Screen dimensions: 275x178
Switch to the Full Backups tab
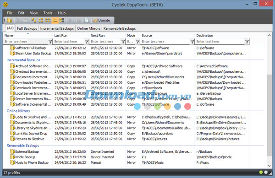pos(27,28)
